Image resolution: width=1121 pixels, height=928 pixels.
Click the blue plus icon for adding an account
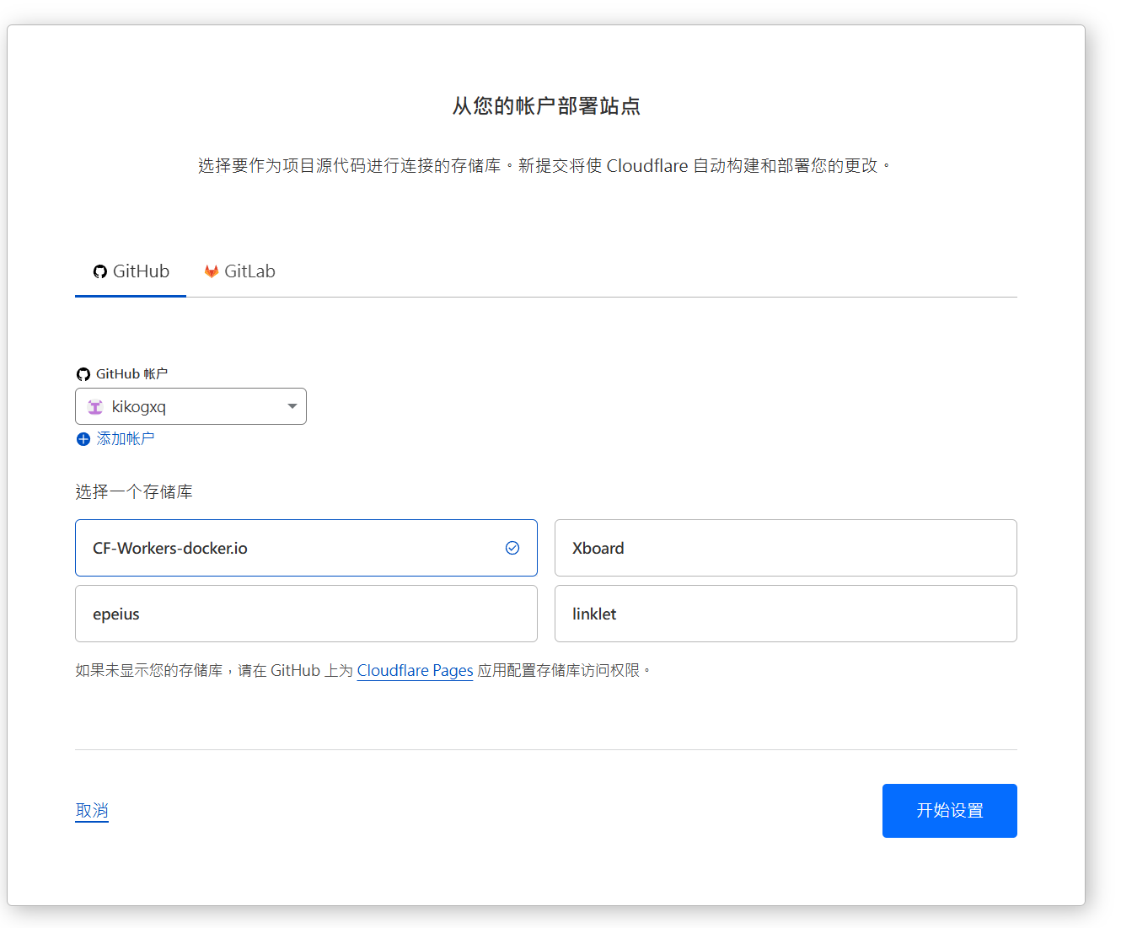pyautogui.click(x=83, y=439)
